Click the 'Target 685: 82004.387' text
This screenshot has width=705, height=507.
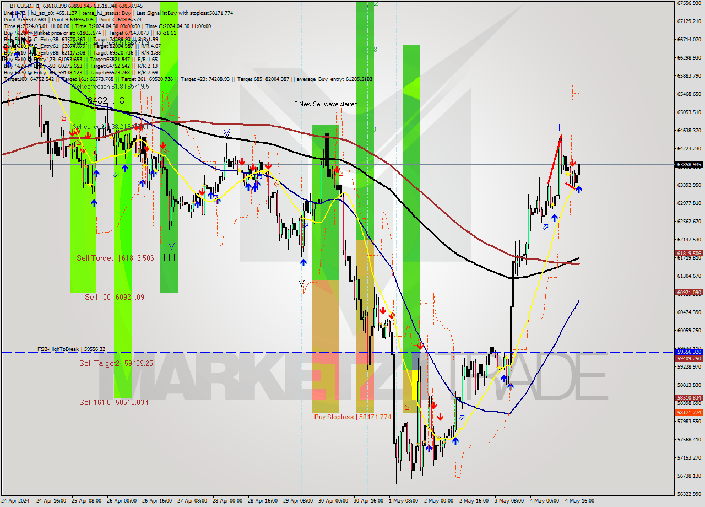click(264, 79)
